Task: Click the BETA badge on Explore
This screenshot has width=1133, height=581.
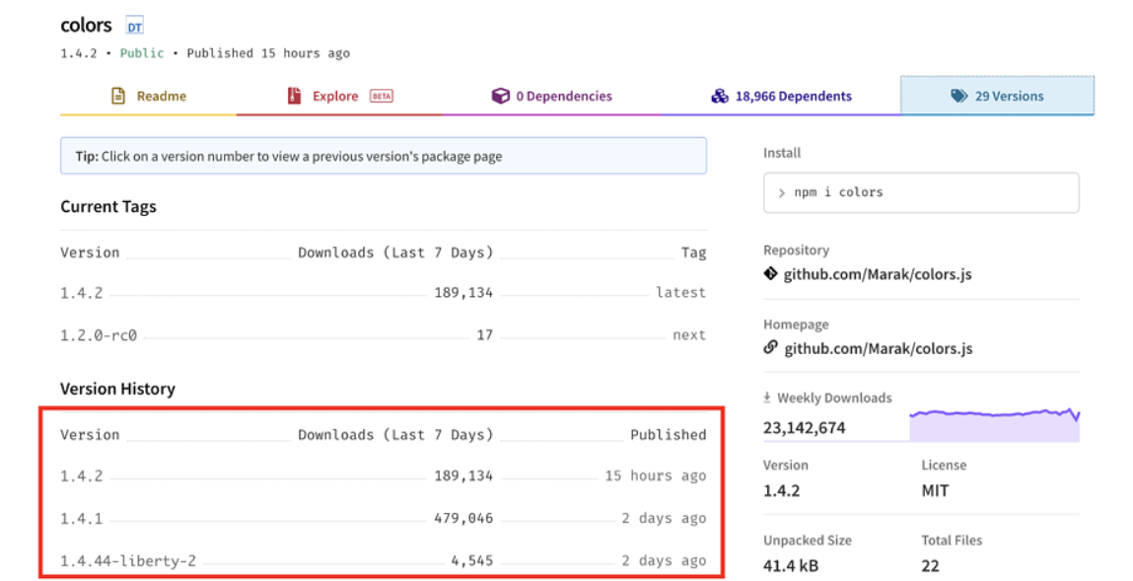Action: (382, 96)
